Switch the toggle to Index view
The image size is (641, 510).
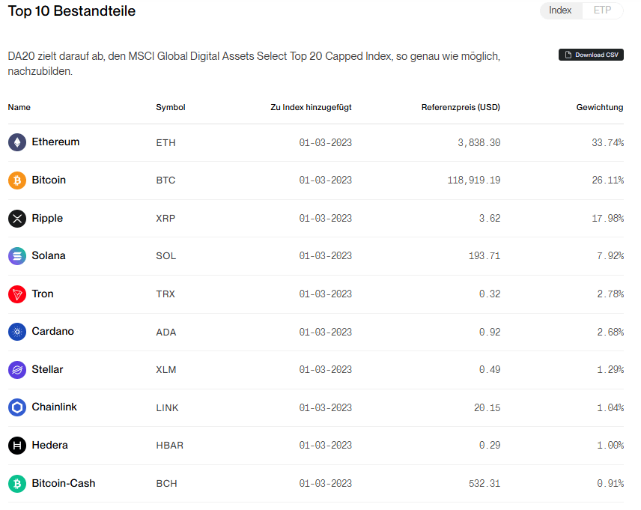(x=560, y=10)
